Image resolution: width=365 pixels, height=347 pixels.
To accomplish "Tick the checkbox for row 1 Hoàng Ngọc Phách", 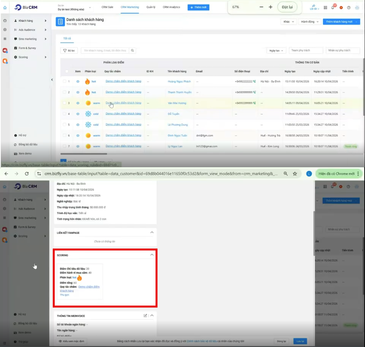I will pos(64,81).
